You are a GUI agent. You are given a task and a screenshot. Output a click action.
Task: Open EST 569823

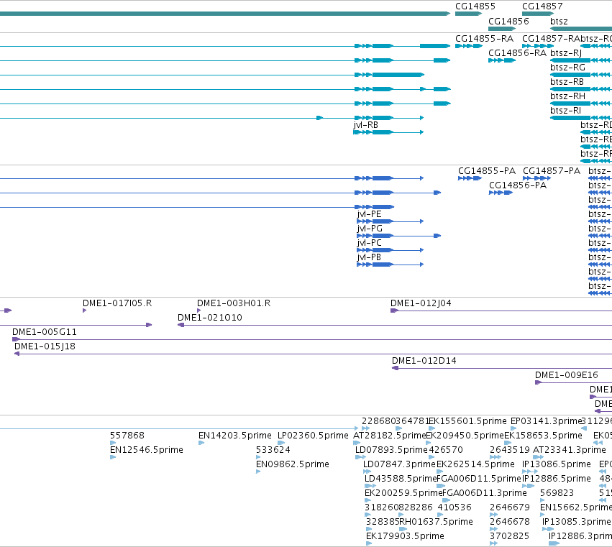[557, 493]
